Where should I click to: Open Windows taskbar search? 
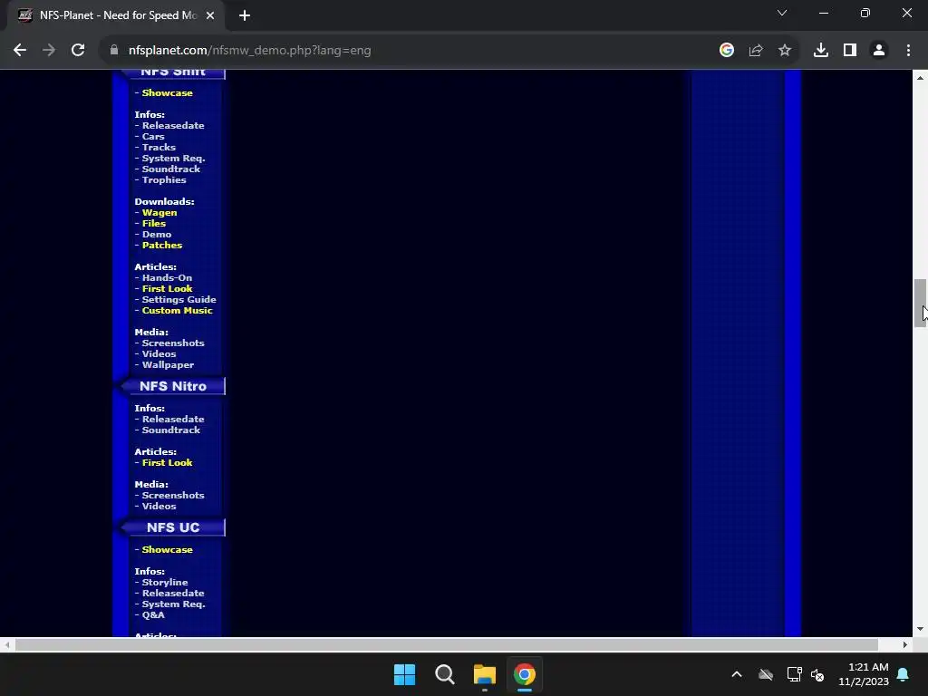(x=444, y=674)
